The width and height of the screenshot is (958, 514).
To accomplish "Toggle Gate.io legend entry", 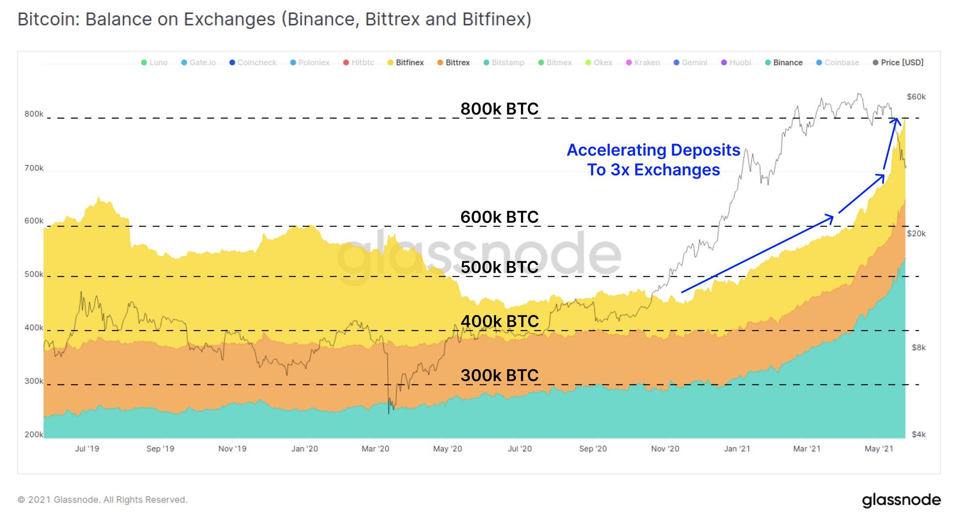I will click(202, 63).
